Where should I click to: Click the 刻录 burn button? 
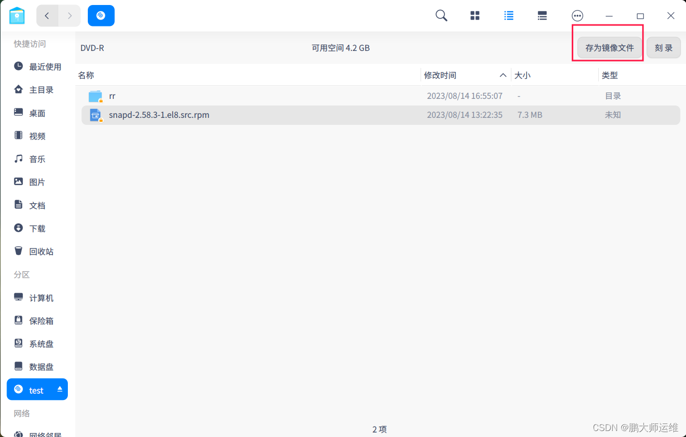[x=664, y=48]
